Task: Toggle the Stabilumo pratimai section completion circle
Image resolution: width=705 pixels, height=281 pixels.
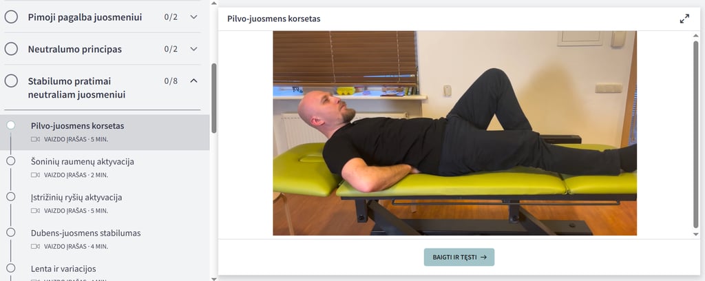Action: [x=11, y=81]
